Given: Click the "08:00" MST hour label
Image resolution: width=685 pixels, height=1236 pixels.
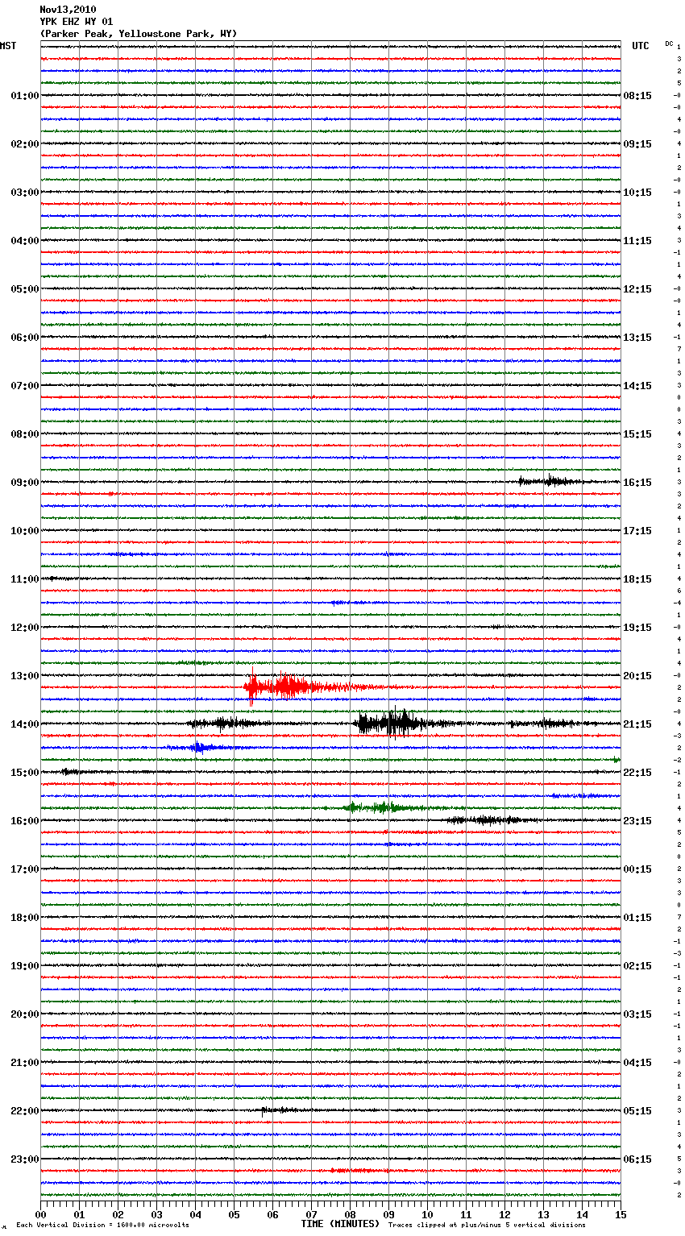Looking at the screenshot, I should pyautogui.click(x=25, y=434).
